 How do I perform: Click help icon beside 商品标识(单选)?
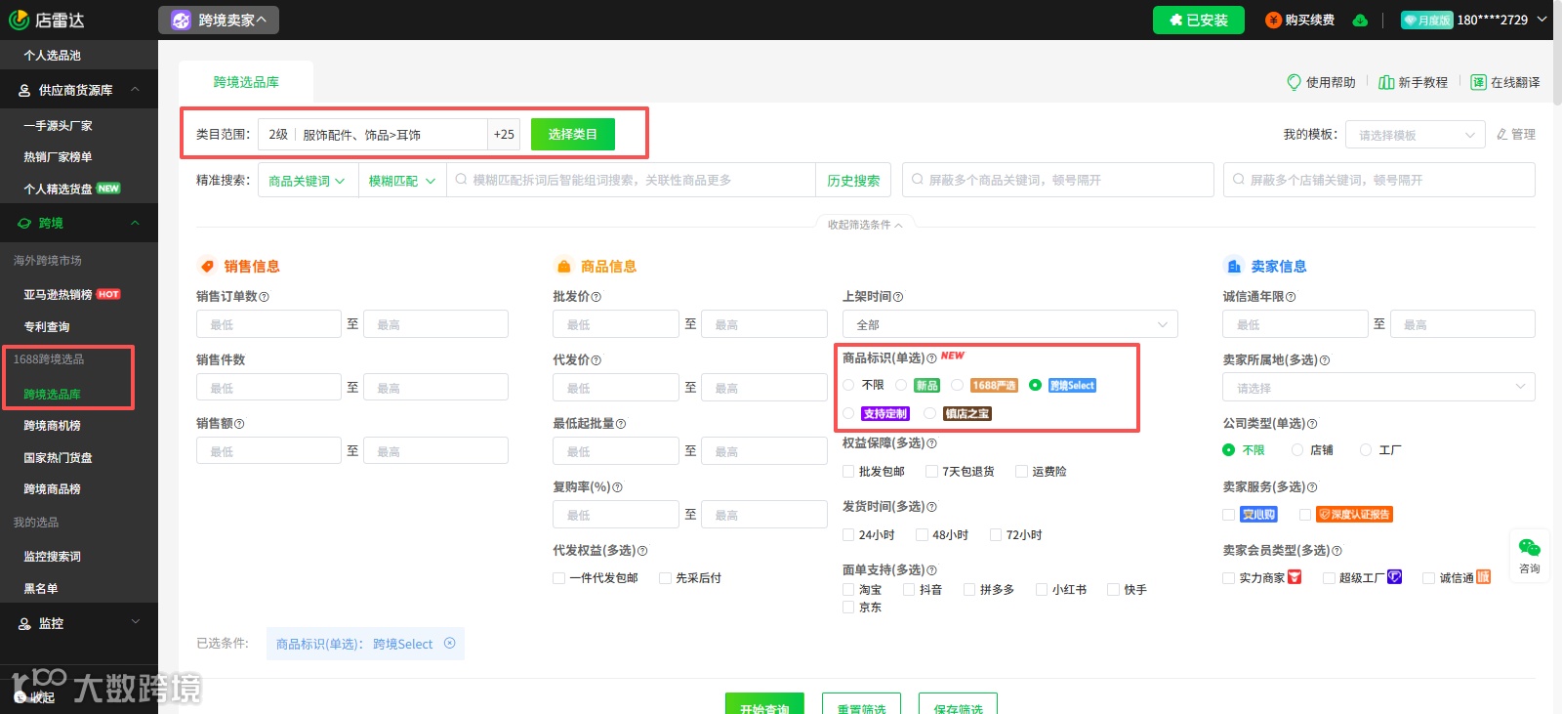(x=931, y=358)
